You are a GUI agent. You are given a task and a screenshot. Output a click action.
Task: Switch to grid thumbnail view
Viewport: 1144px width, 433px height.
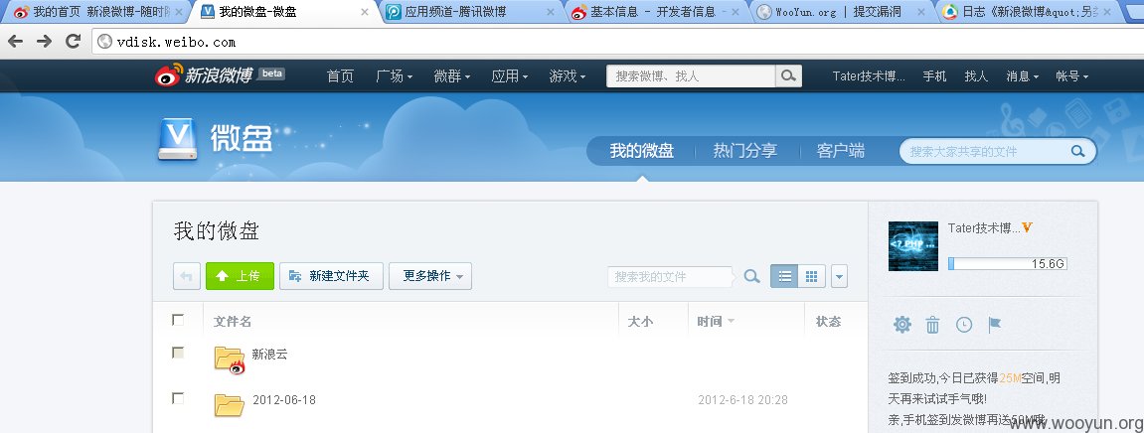pos(811,276)
